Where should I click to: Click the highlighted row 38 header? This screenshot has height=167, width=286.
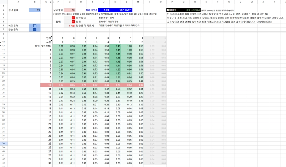click(4, 143)
